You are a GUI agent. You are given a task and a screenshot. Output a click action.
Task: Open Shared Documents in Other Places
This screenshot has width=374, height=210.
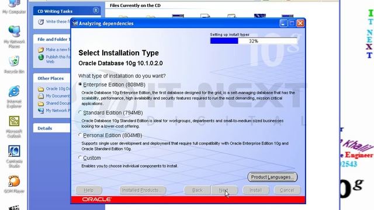click(58, 103)
